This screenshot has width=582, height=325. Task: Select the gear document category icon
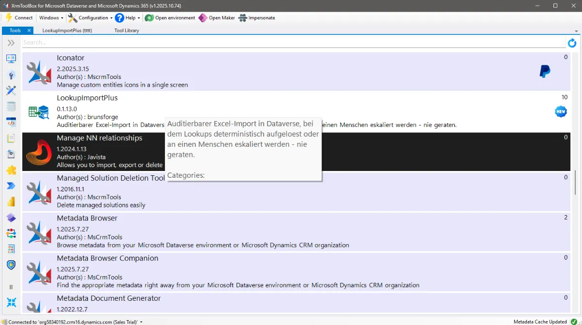pos(11,154)
